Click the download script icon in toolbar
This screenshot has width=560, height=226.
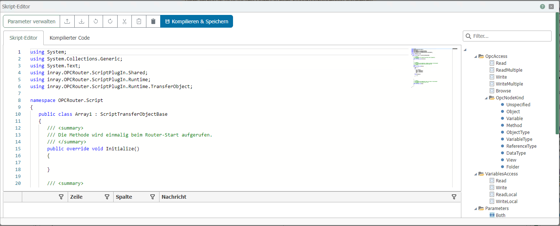82,21
